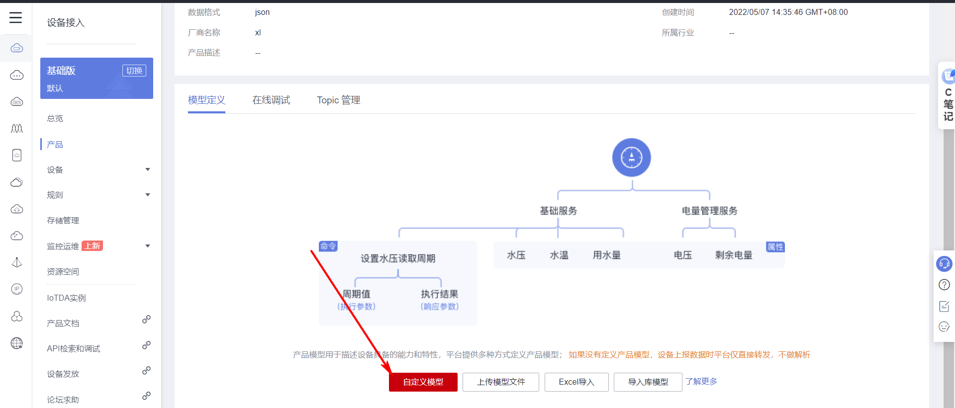Click the 电量管理服务 node in the diagram
The image size is (955, 408).
coord(710,211)
